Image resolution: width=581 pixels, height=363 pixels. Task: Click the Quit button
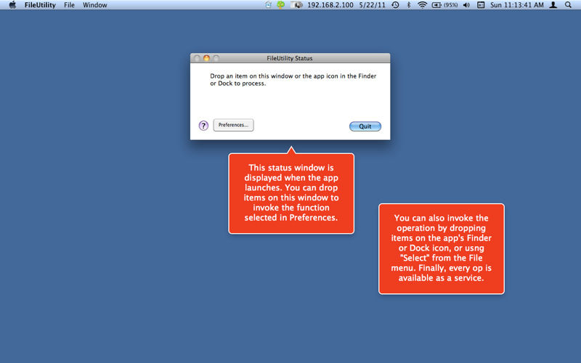(x=365, y=126)
